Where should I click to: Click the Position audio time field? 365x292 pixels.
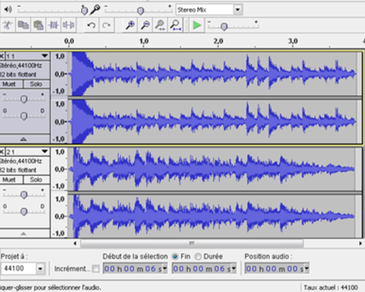277,269
